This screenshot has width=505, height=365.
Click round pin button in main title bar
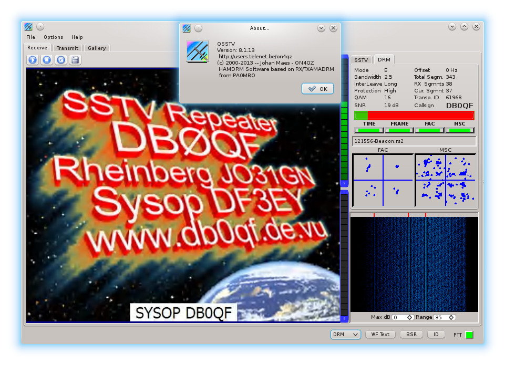tap(40, 26)
